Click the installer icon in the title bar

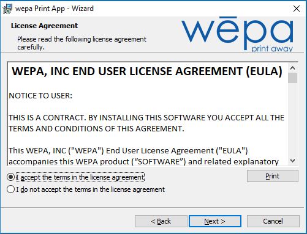(7, 9)
